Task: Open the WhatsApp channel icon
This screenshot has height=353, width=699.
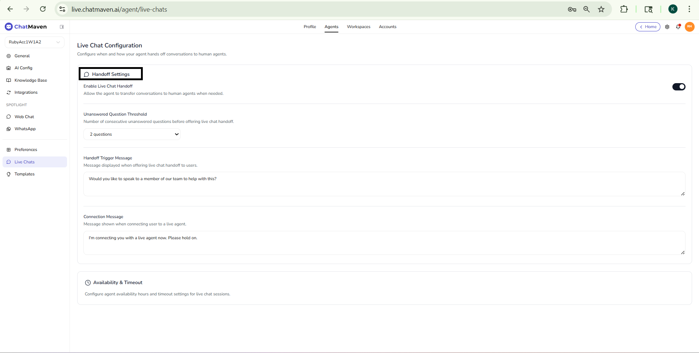Action: 9,129
